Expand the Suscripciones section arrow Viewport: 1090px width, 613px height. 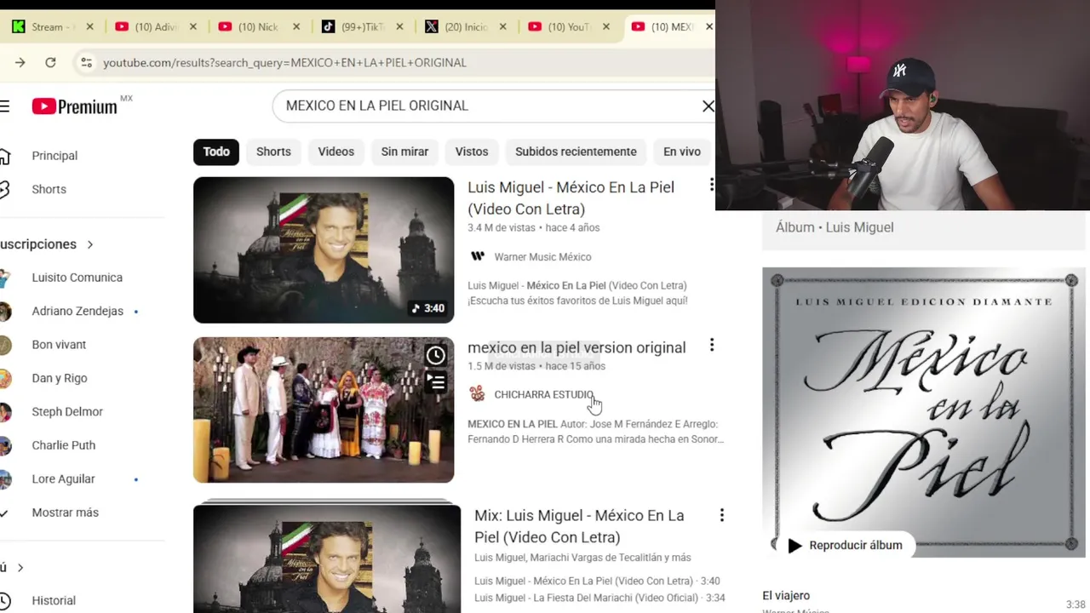[89, 244]
